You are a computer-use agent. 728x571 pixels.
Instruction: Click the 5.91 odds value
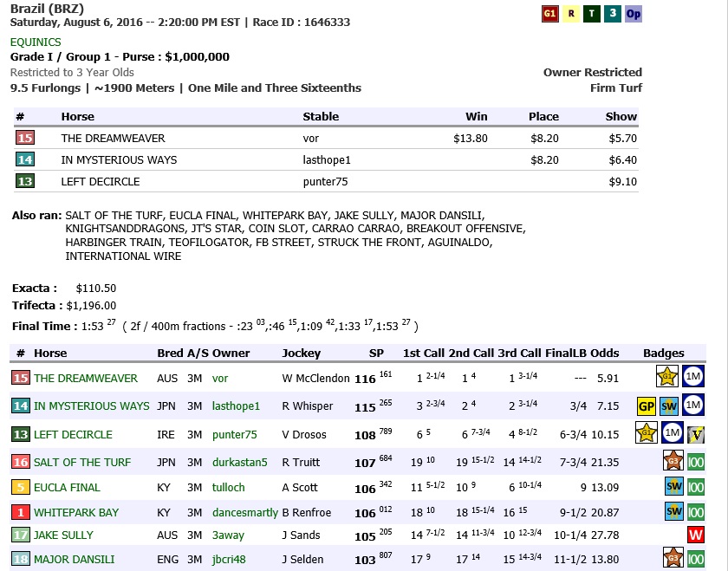pyautogui.click(x=608, y=379)
